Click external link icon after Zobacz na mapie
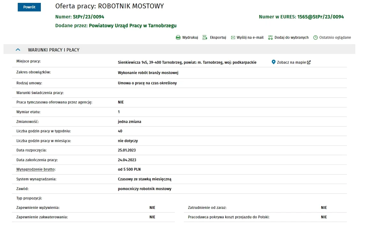This screenshot has width=367, height=230. click(x=309, y=62)
